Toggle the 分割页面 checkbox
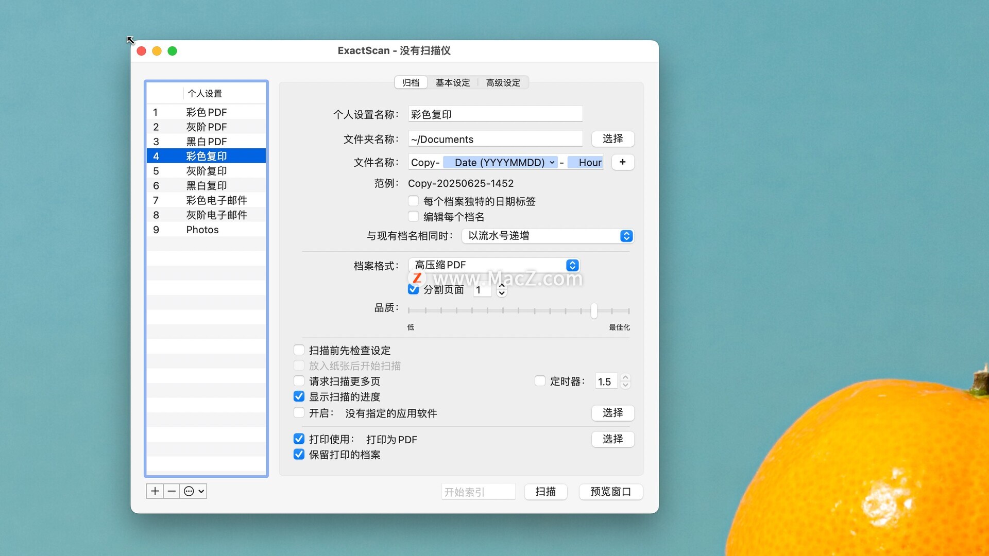 tap(413, 289)
